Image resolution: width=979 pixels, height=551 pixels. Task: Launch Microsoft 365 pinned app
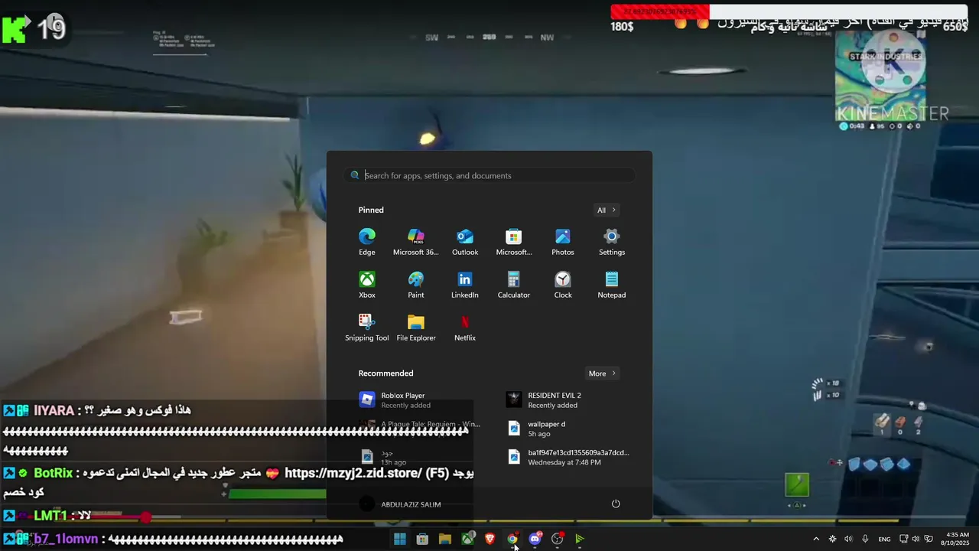click(416, 242)
